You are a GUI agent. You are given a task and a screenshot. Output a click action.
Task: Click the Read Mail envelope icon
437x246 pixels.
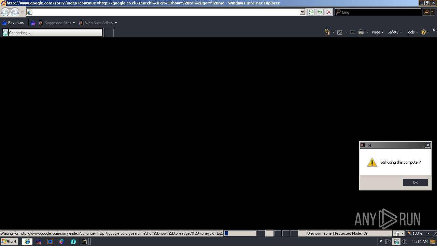pyautogui.click(x=352, y=32)
